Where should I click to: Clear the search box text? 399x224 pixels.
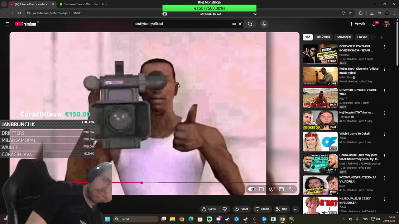tap(240, 24)
